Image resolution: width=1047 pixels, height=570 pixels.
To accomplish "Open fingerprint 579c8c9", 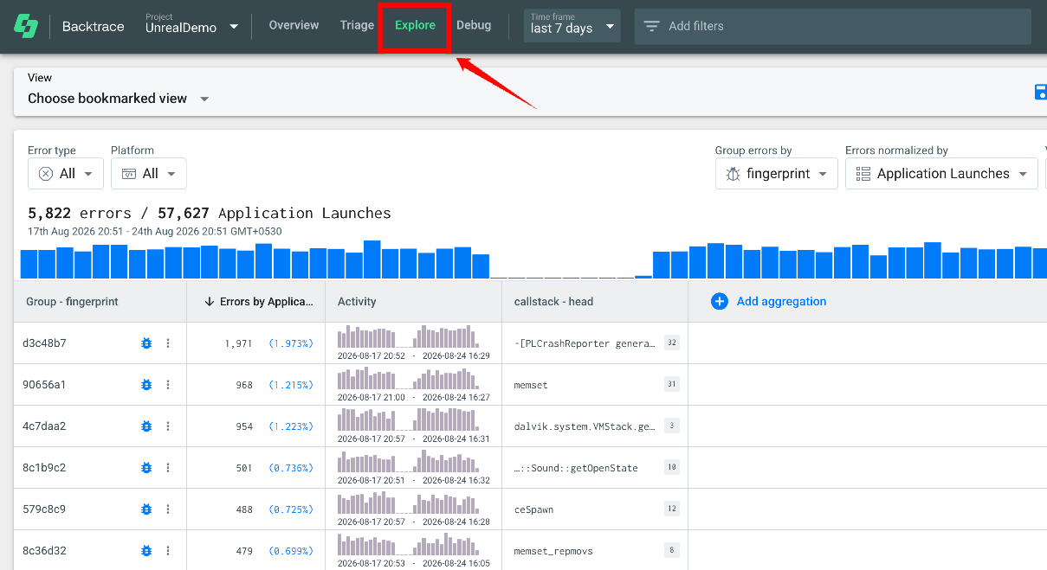I will (44, 509).
